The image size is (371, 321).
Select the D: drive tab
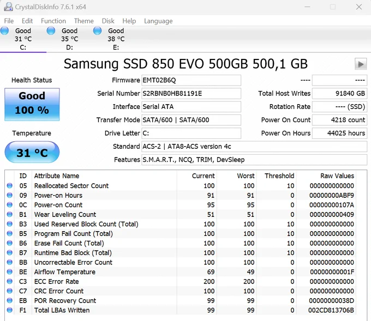click(x=70, y=39)
